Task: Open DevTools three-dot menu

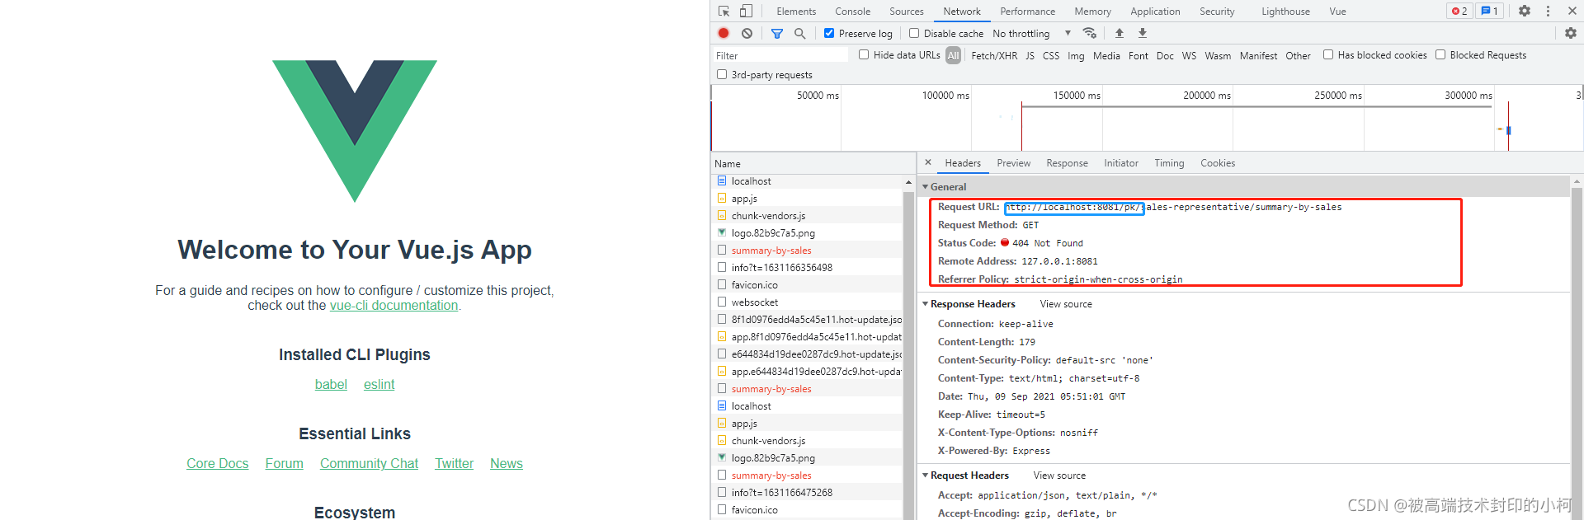Action: 1548,11
